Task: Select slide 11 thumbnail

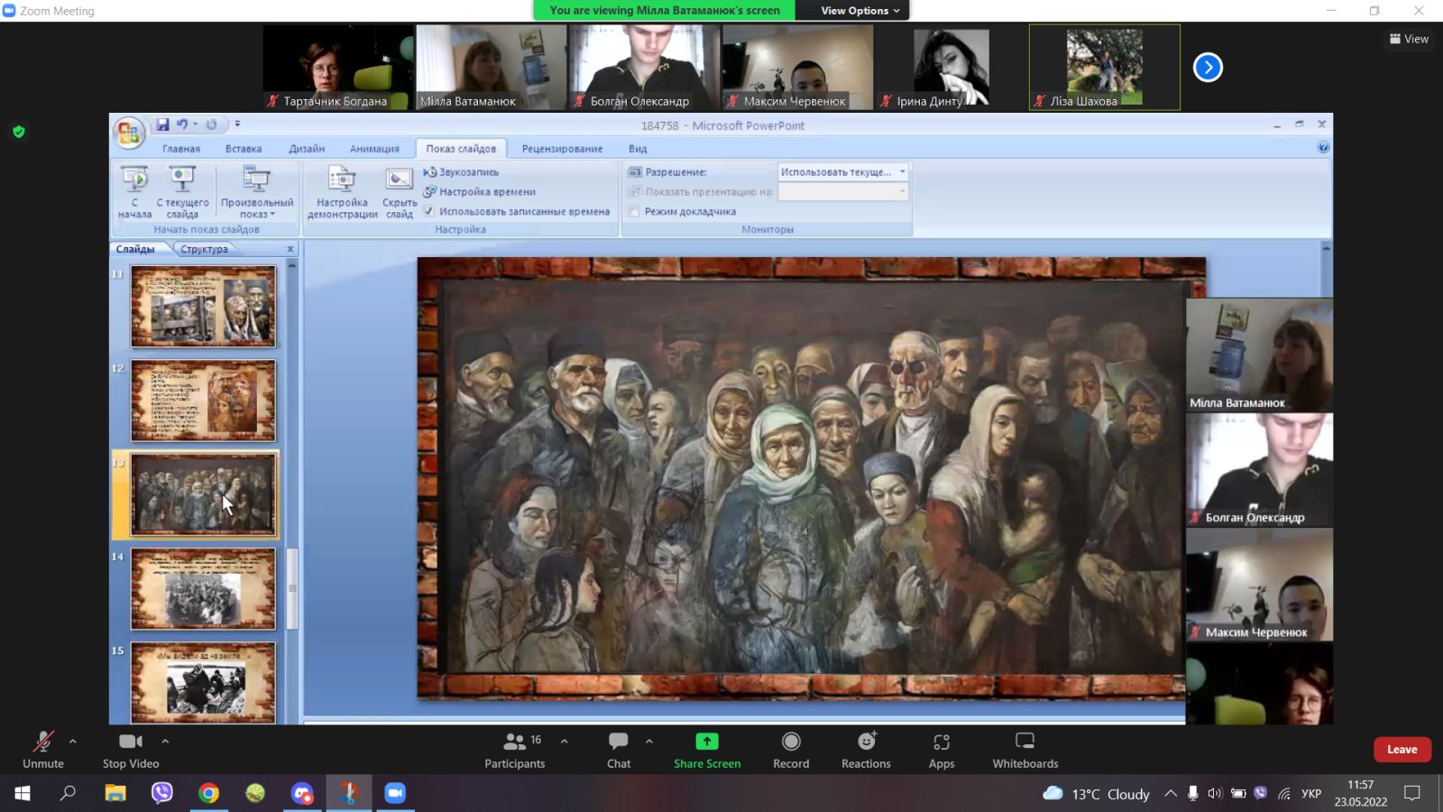Action: (203, 306)
